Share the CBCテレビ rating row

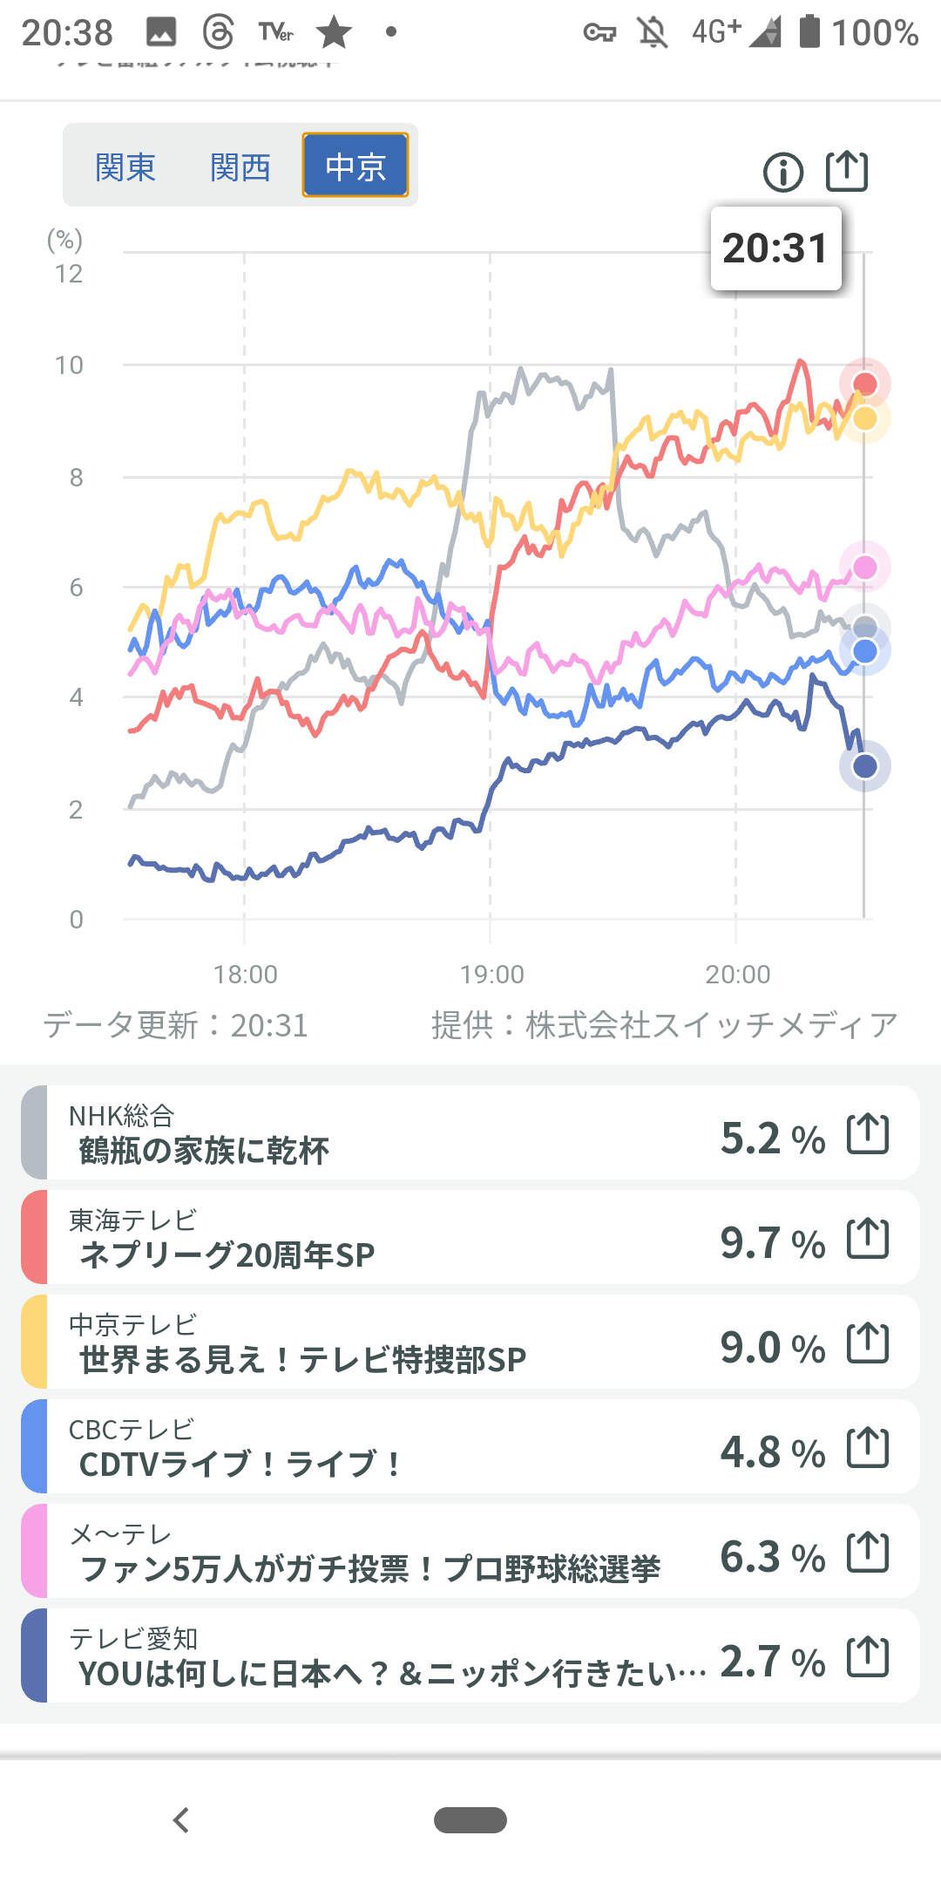pos(868,1447)
